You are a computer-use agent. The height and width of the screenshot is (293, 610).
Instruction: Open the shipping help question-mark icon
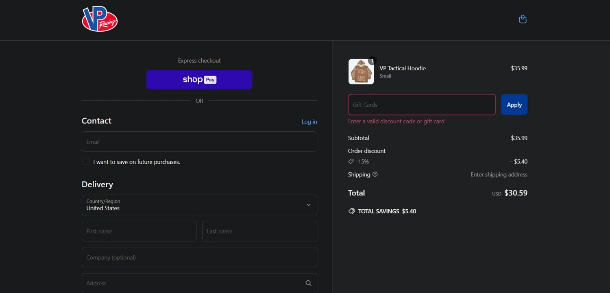(375, 174)
